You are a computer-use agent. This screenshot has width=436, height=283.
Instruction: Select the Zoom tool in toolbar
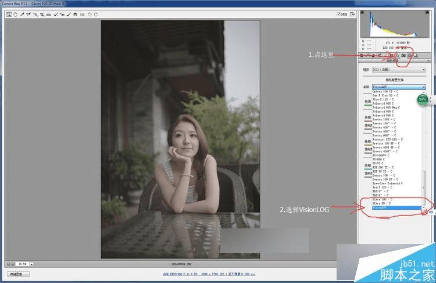coord(9,15)
